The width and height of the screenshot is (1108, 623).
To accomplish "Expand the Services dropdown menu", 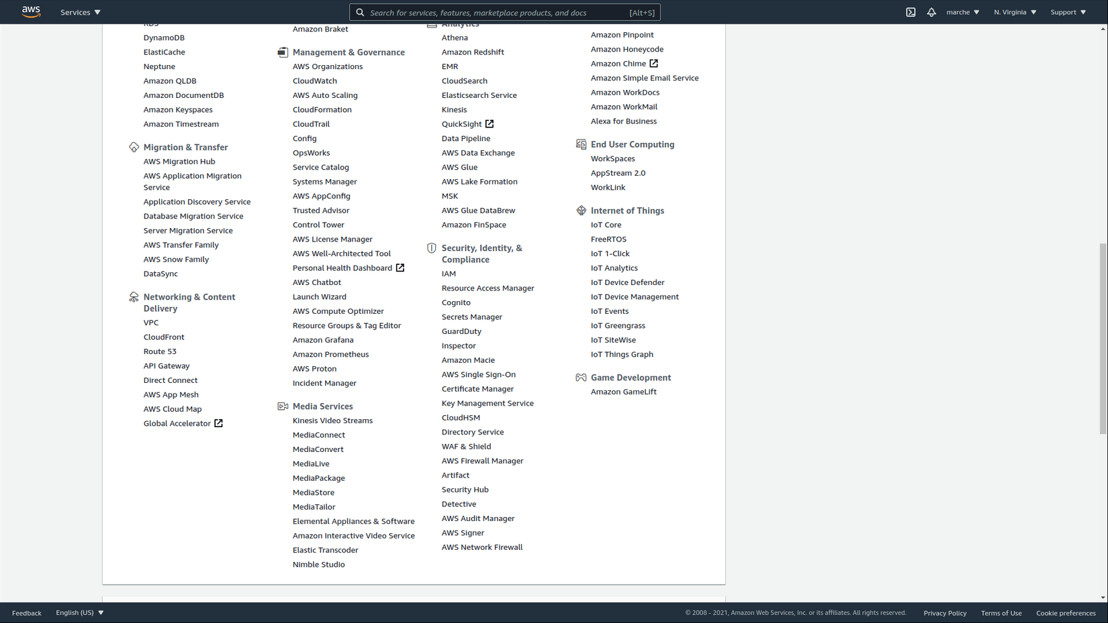I will coord(81,12).
